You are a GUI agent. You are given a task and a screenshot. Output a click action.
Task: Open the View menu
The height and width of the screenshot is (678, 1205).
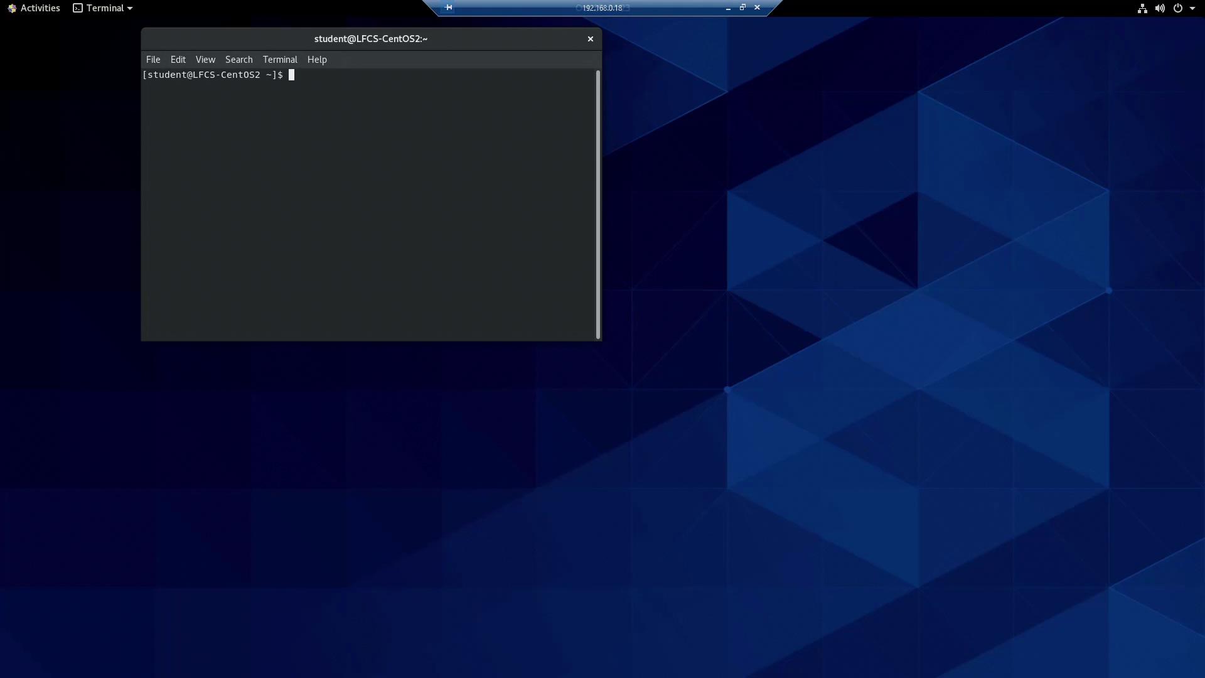(x=205, y=60)
